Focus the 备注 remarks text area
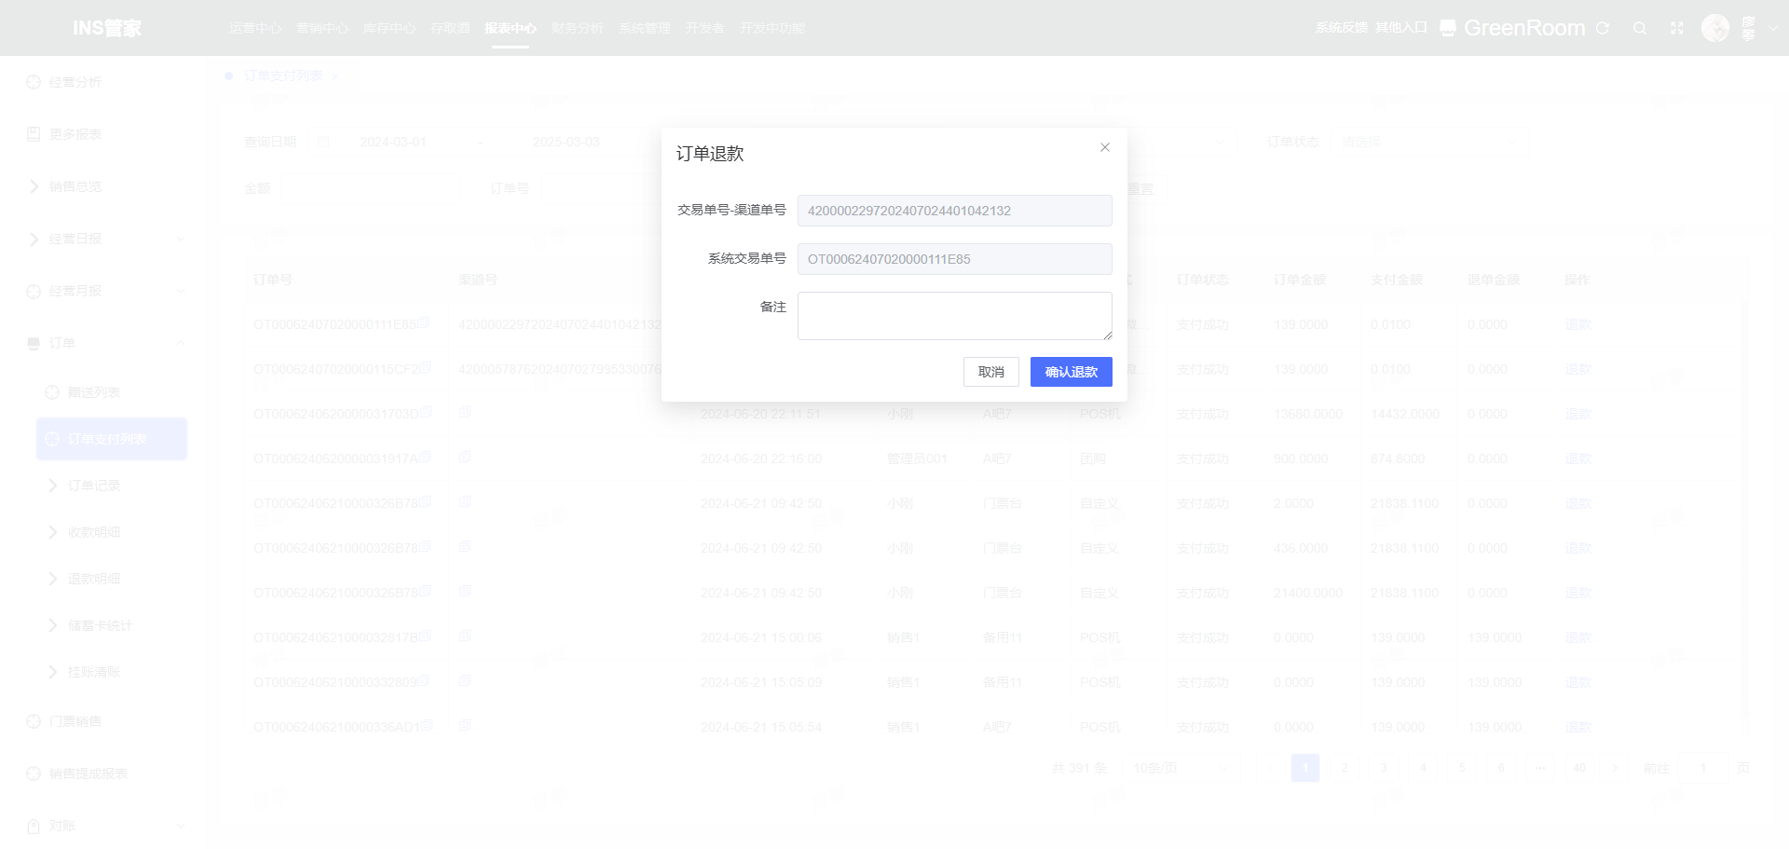The image size is (1789, 849). [955, 316]
